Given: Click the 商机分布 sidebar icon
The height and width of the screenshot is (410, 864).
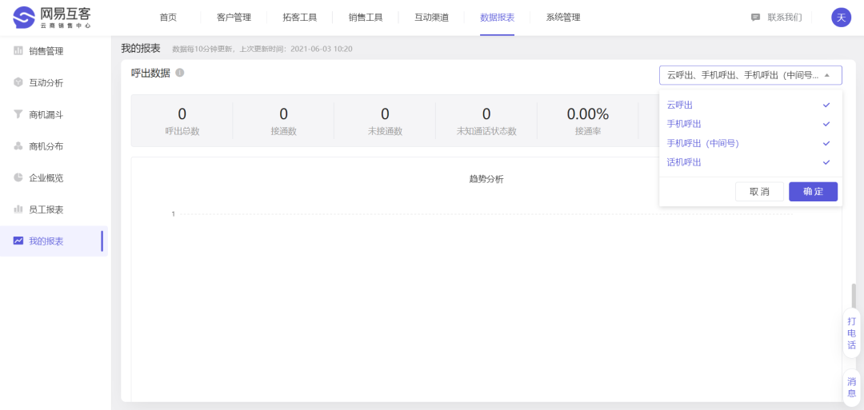Looking at the screenshot, I should coord(18,146).
